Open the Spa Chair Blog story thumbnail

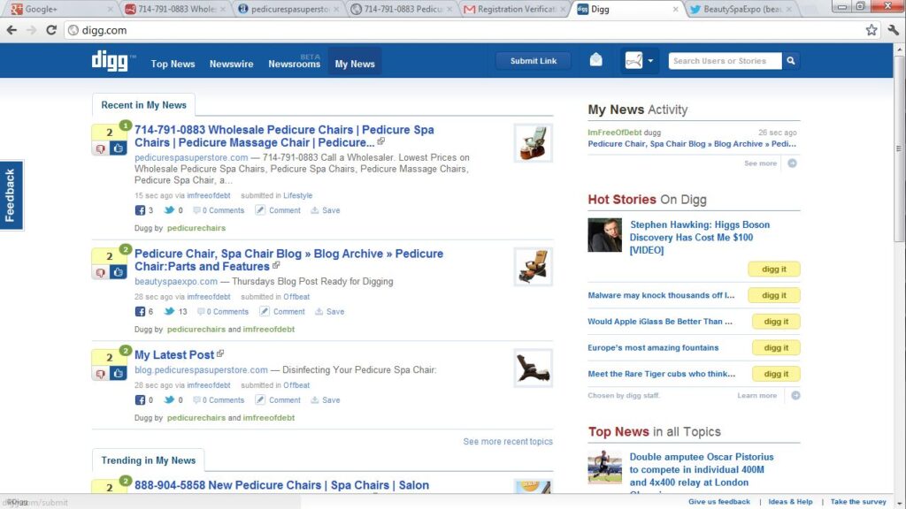[533, 267]
